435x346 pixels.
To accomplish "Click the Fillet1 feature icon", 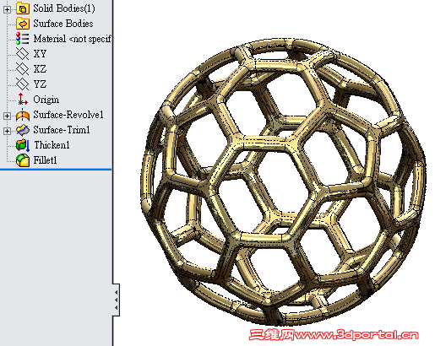I will pos(23,160).
